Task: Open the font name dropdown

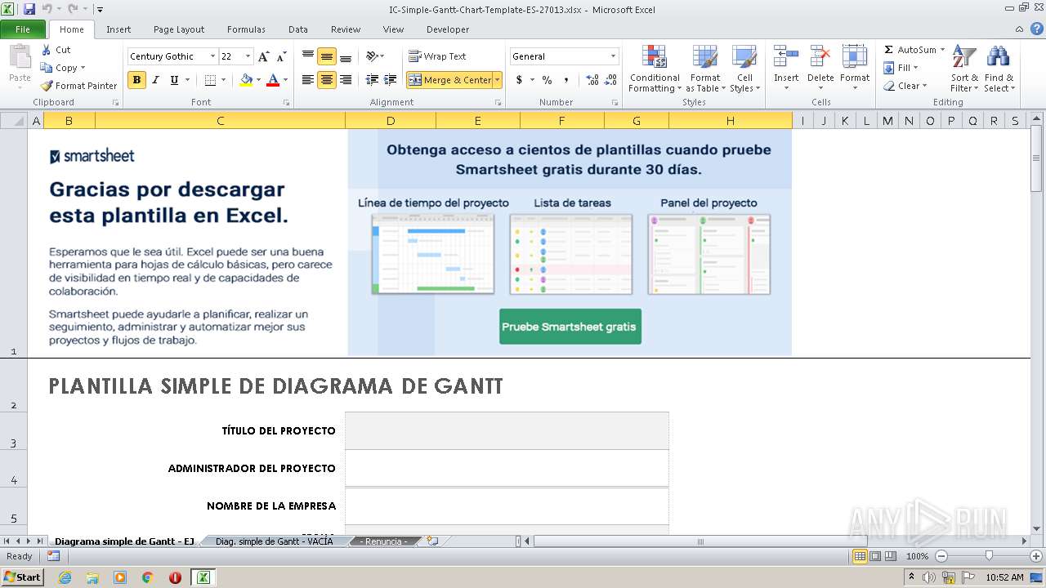Action: tap(212, 56)
